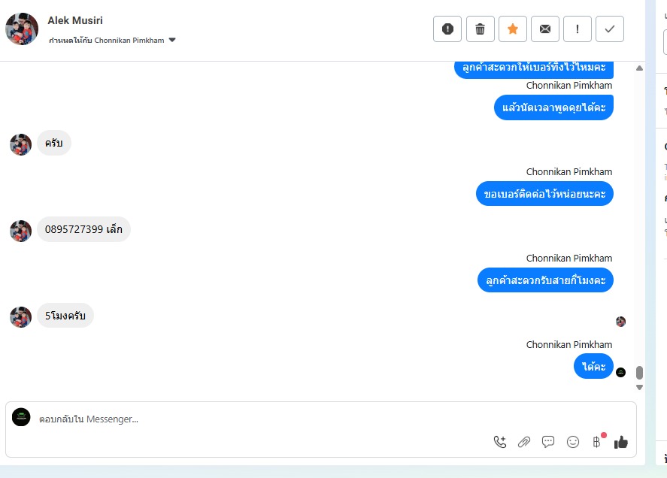Attach a file using paperclip icon
Screen dimensions: 667x478
pyautogui.click(x=524, y=442)
